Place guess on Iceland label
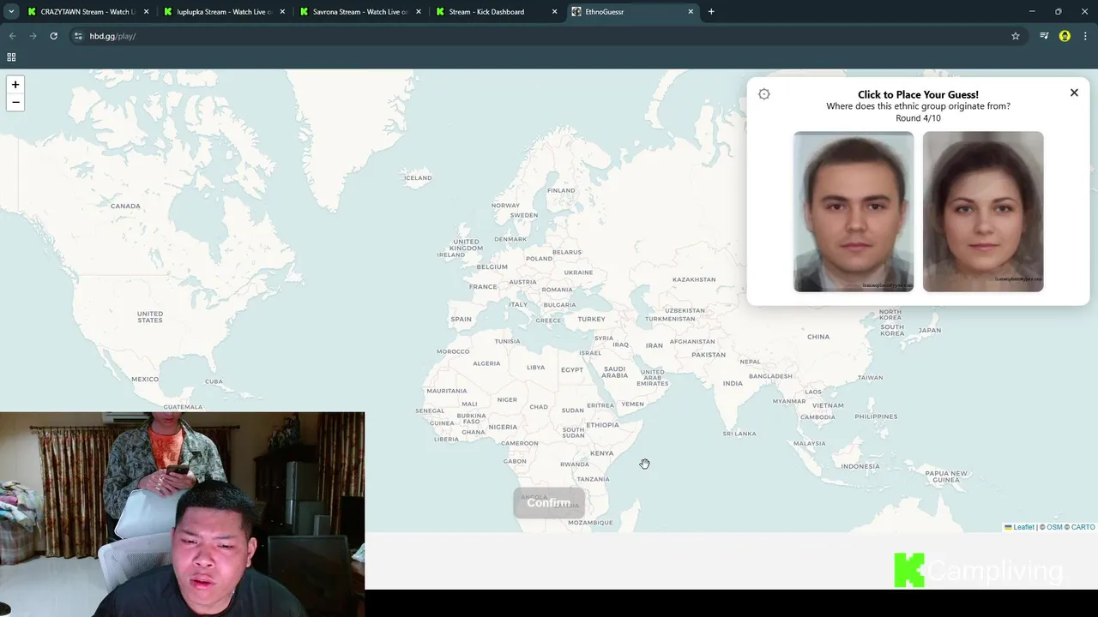 [418, 177]
